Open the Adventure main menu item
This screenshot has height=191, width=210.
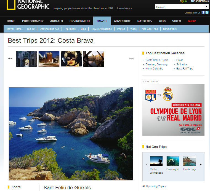pos(122,21)
